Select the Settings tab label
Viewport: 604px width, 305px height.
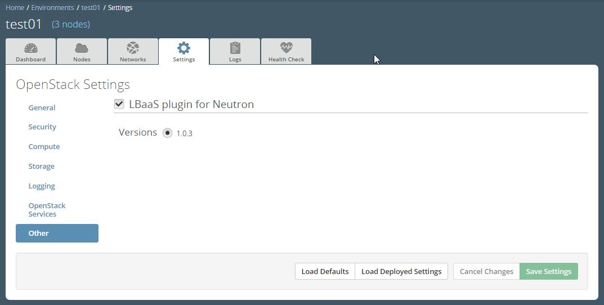tap(184, 59)
